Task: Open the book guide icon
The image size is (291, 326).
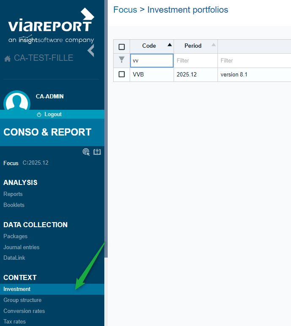Action: [97, 152]
